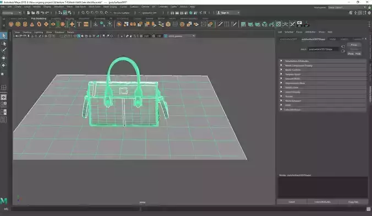Click the Copy Tab button
This screenshot has width=372, height=216.
[353, 202]
